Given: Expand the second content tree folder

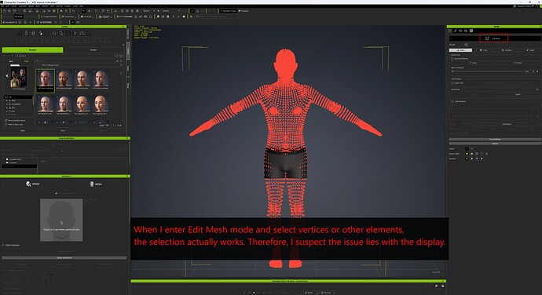Looking at the screenshot, I should (x=7, y=104).
